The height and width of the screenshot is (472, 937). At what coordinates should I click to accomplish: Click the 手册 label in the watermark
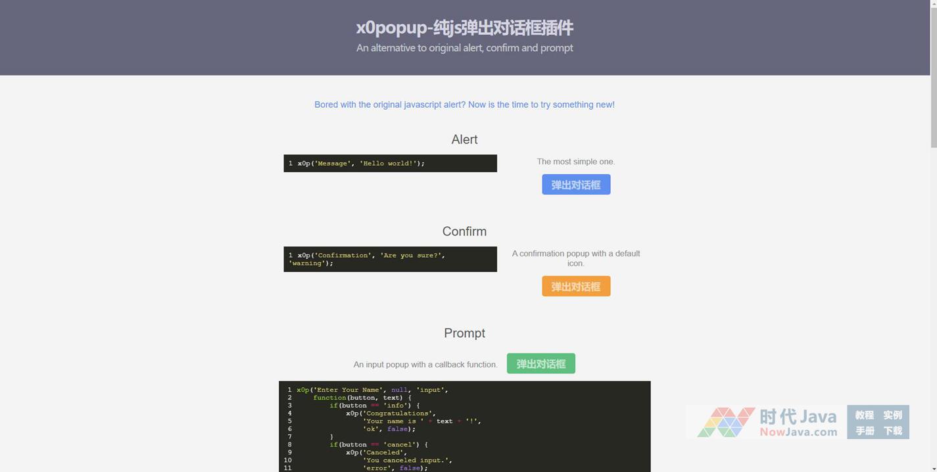tap(864, 431)
